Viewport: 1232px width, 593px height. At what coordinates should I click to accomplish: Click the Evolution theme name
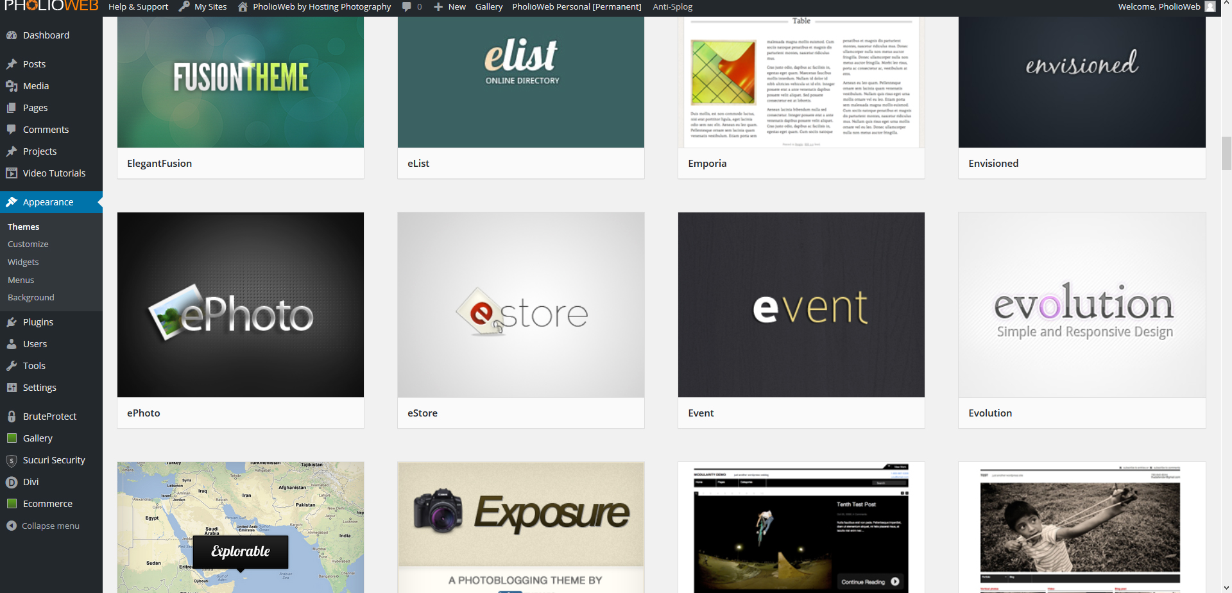990,413
